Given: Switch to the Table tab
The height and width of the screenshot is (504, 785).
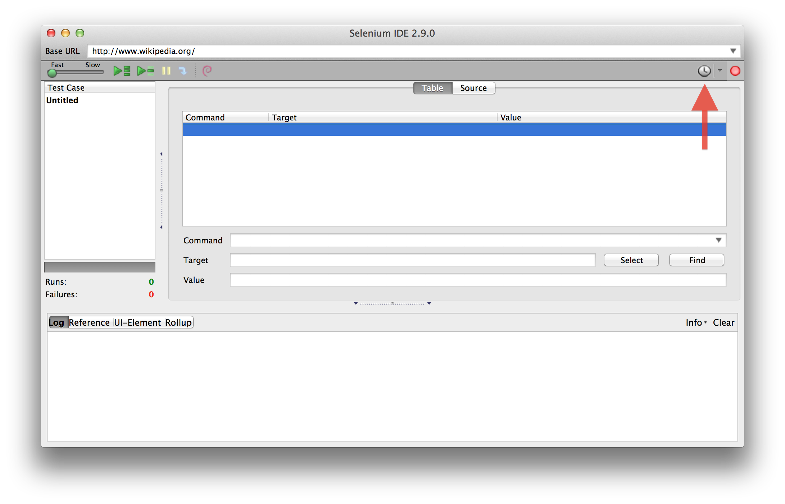Looking at the screenshot, I should pyautogui.click(x=432, y=88).
